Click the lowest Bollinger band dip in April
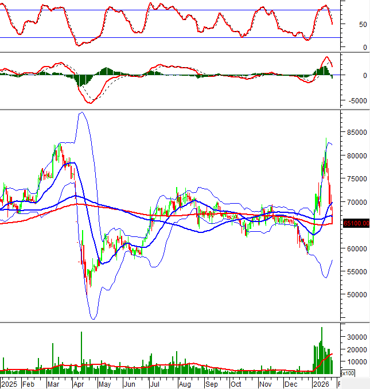 [93, 317]
